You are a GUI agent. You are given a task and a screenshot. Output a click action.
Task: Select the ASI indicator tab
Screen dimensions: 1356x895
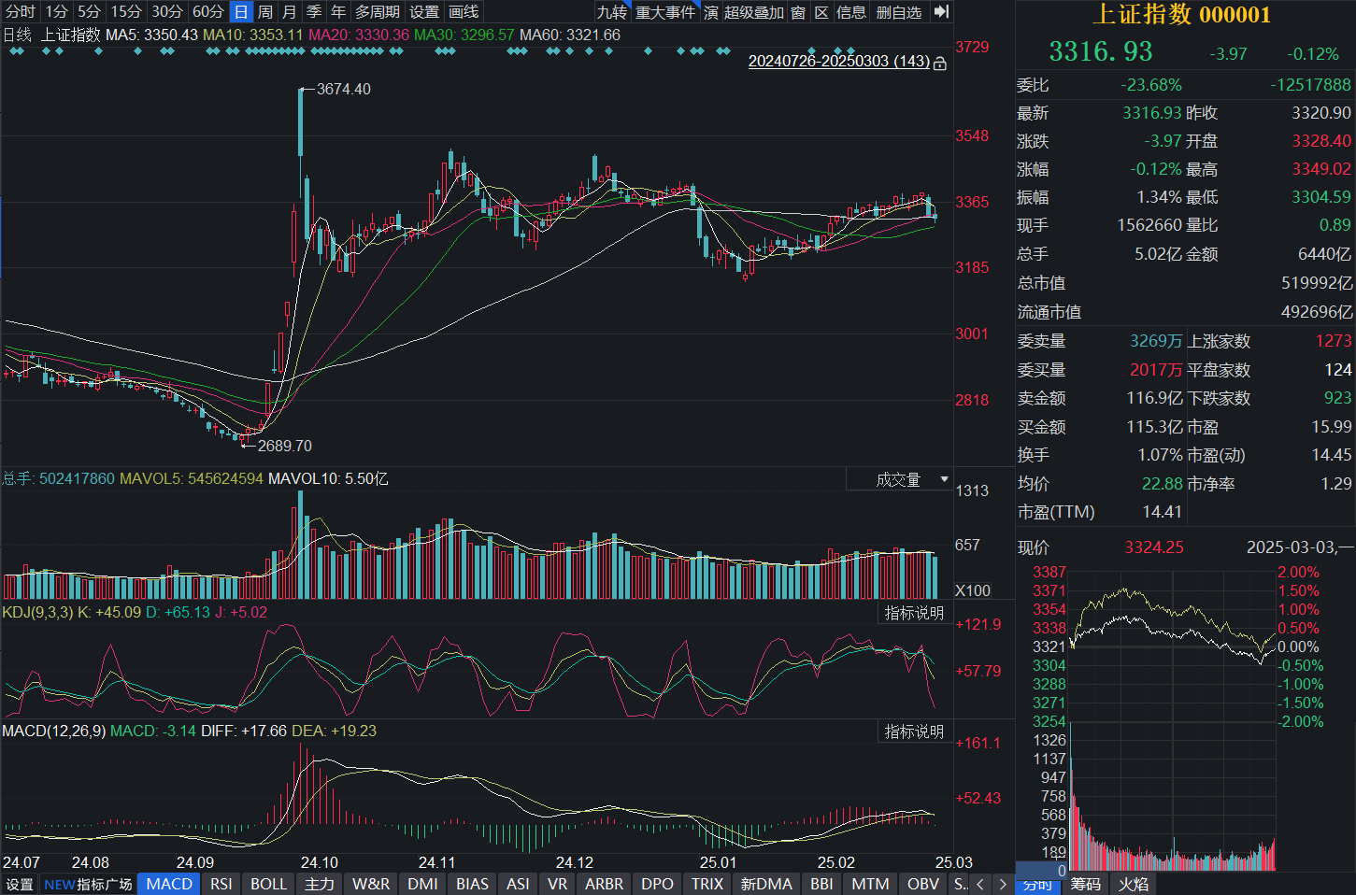519,884
